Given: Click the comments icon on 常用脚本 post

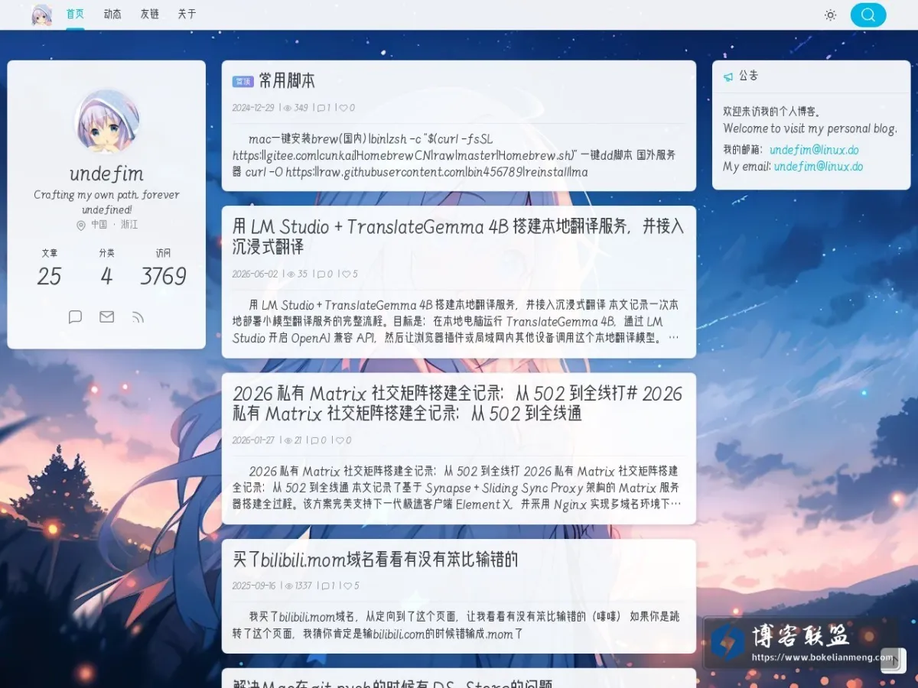Looking at the screenshot, I should [321, 108].
